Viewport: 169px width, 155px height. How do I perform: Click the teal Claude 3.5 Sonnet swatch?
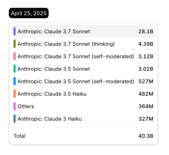15,69
